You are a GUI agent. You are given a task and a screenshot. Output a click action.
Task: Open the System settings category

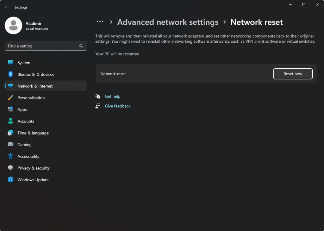[24, 63]
